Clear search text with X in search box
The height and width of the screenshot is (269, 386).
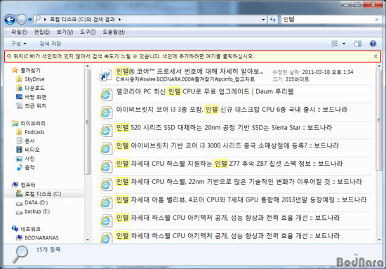[377, 20]
